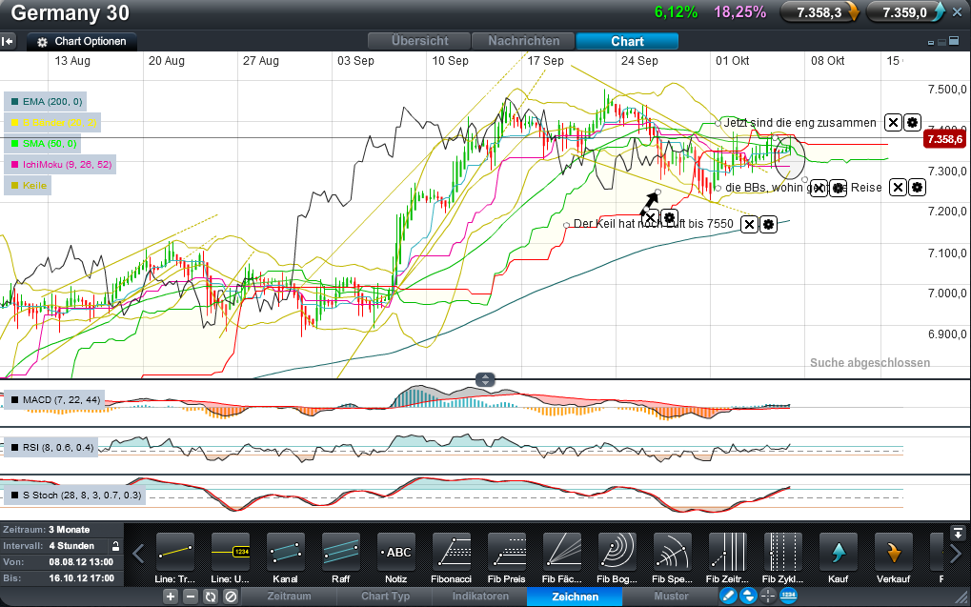Place a Kauf buy marker arrow
This screenshot has width=971, height=607.
(x=838, y=552)
